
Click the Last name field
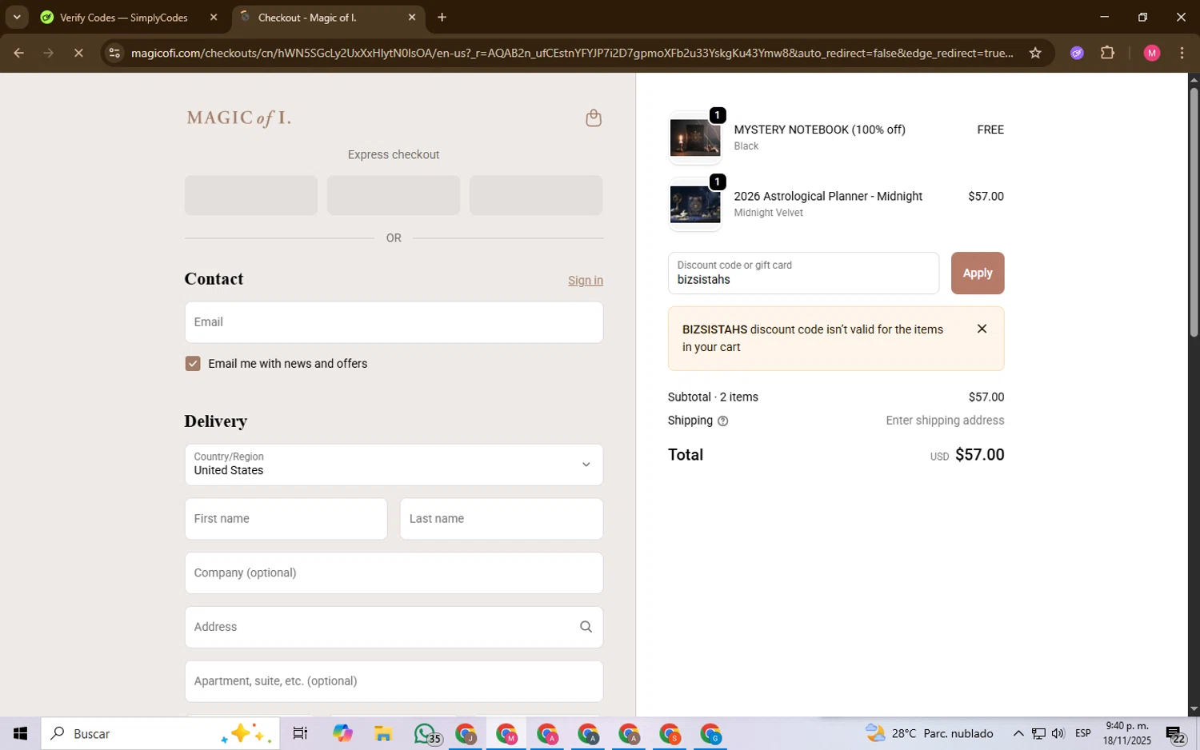(502, 519)
